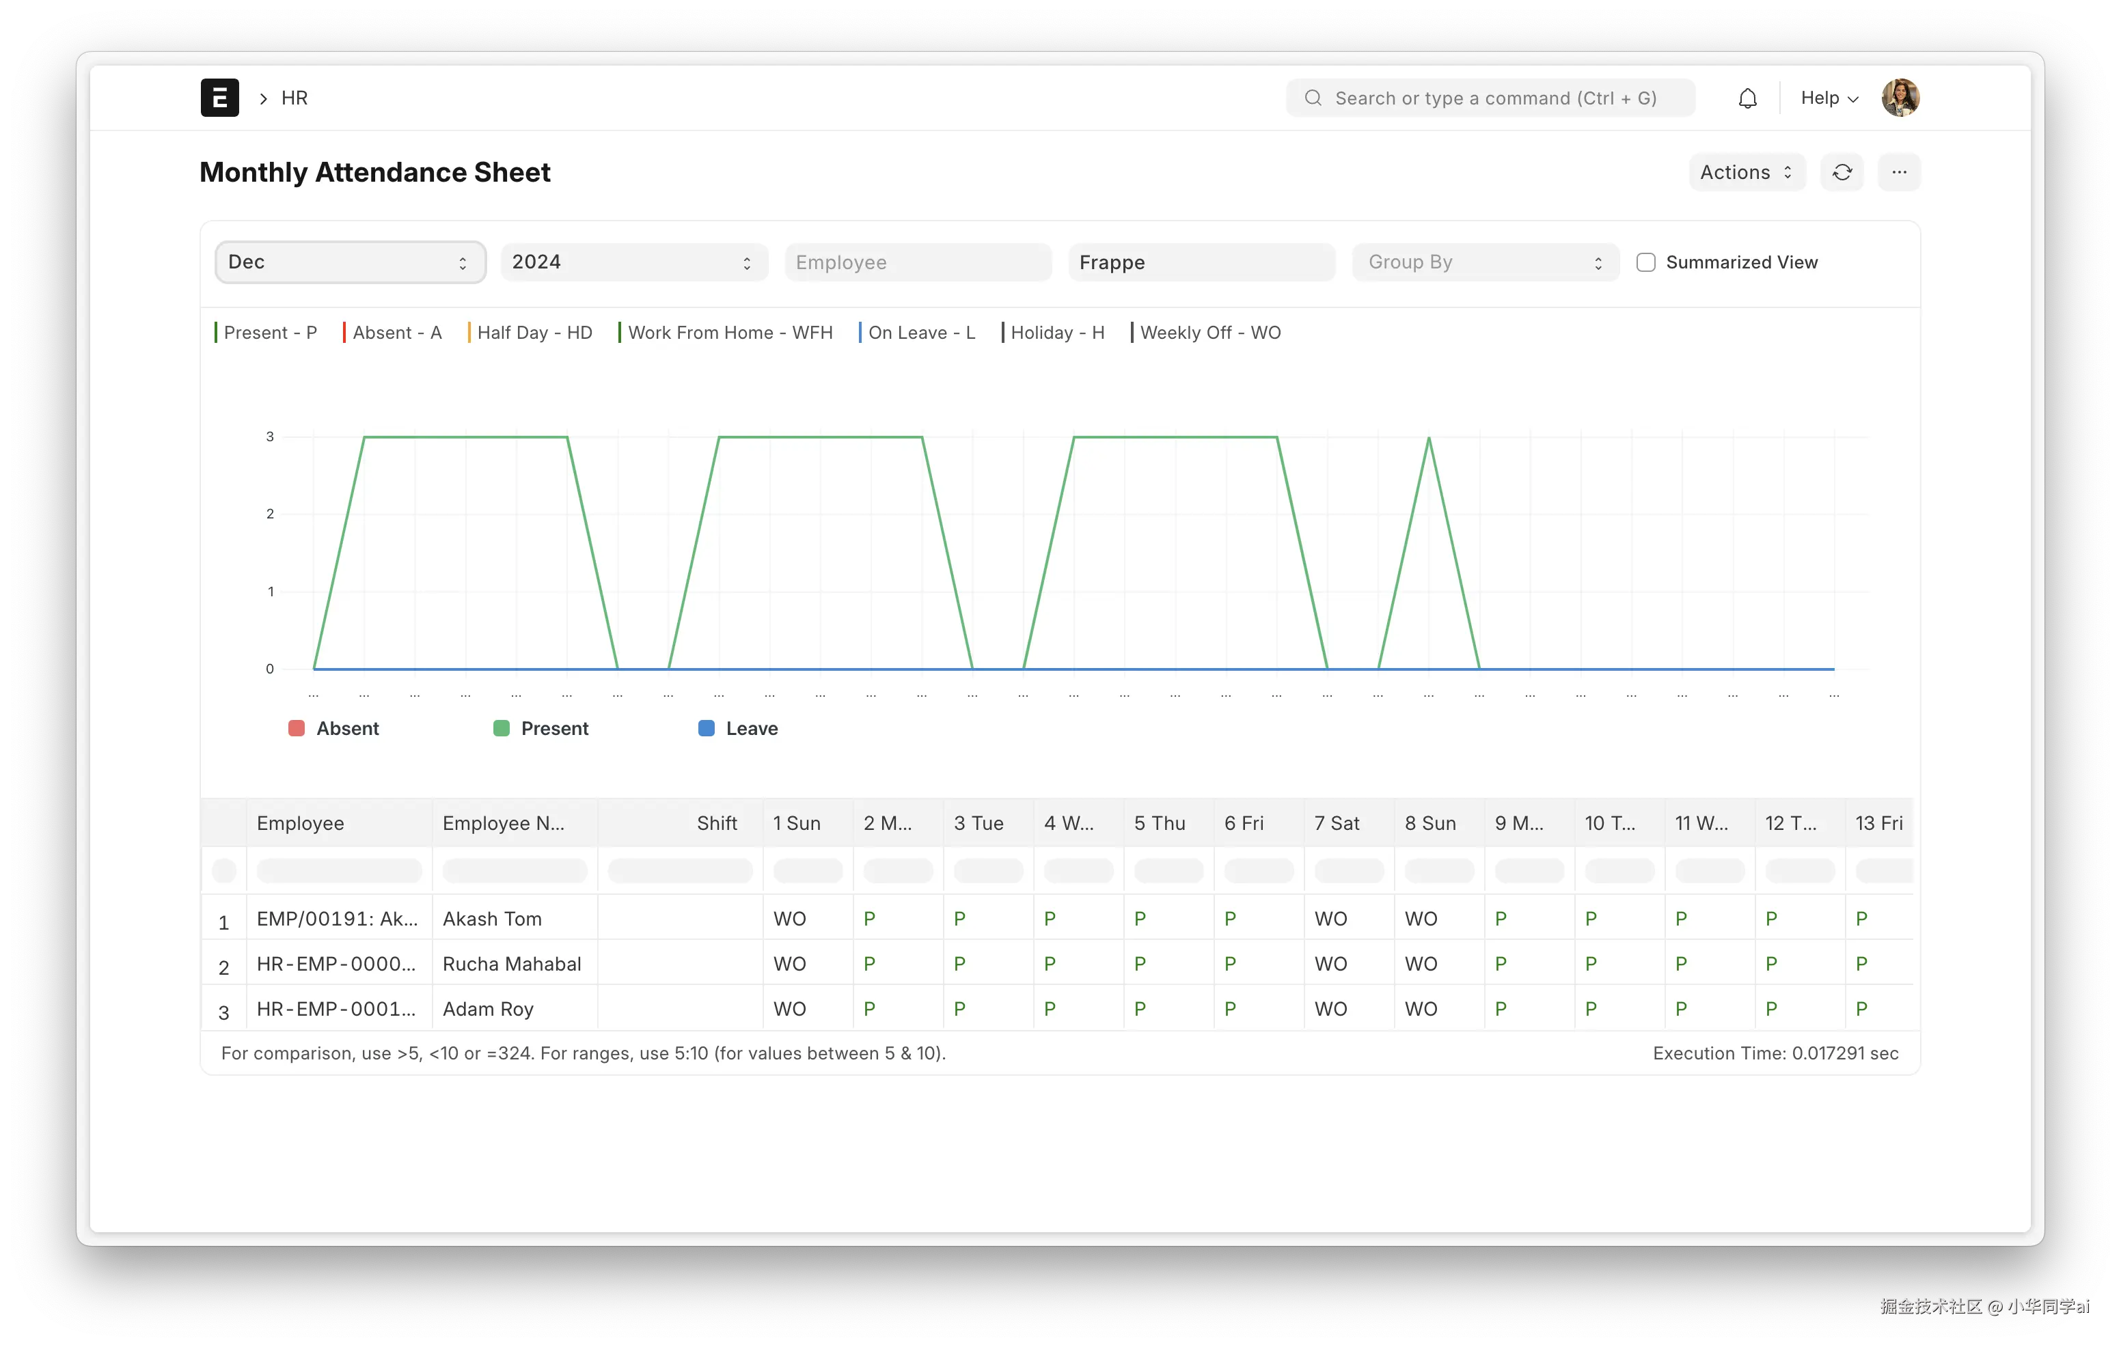Screen dimensions: 2121x1347
Task: Click the ERPNext home logo icon
Action: coord(219,98)
